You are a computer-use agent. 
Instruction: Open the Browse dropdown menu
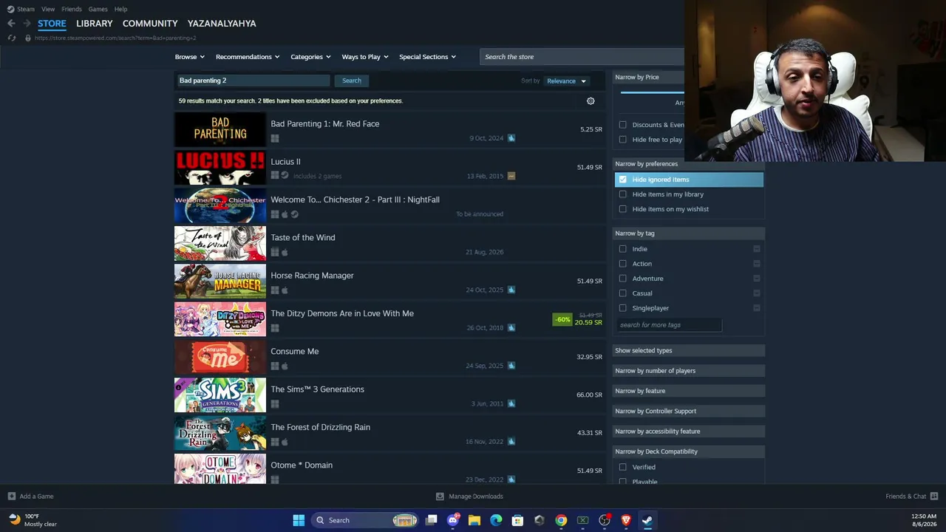[x=190, y=57]
